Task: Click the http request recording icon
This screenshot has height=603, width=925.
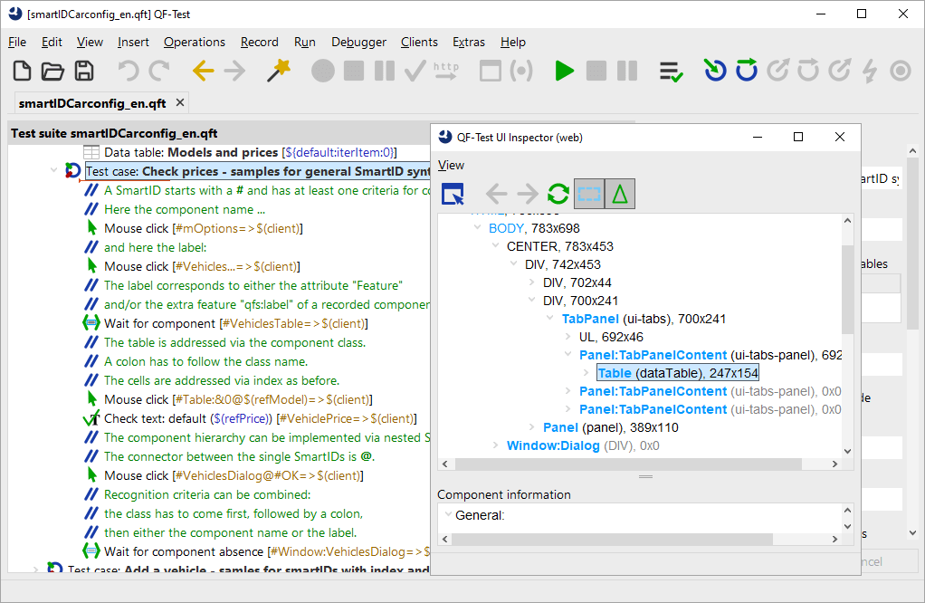Action: (446, 71)
